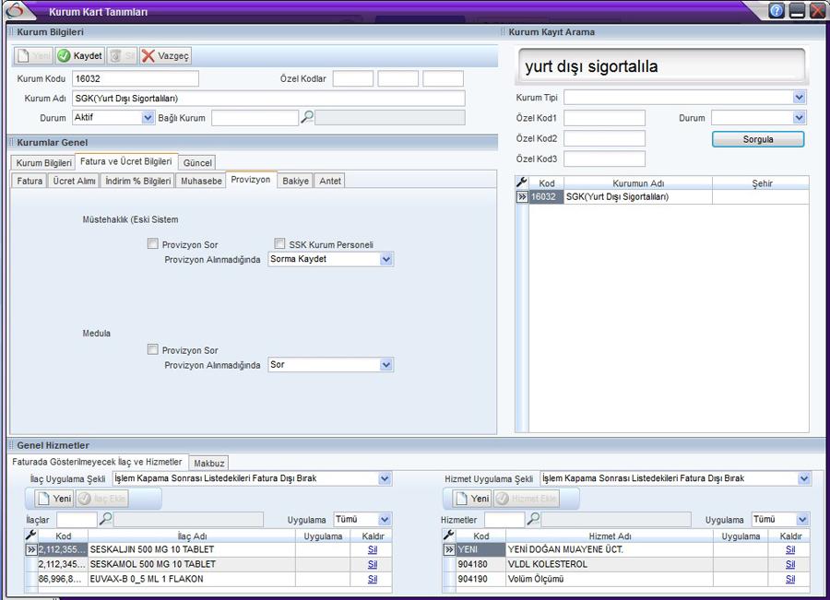Enable Provizyon Sor under Müstehaklık section

point(153,244)
